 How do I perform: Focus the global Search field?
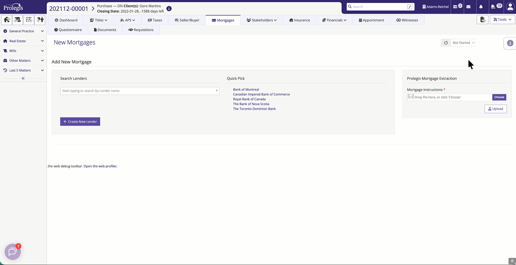(x=380, y=7)
